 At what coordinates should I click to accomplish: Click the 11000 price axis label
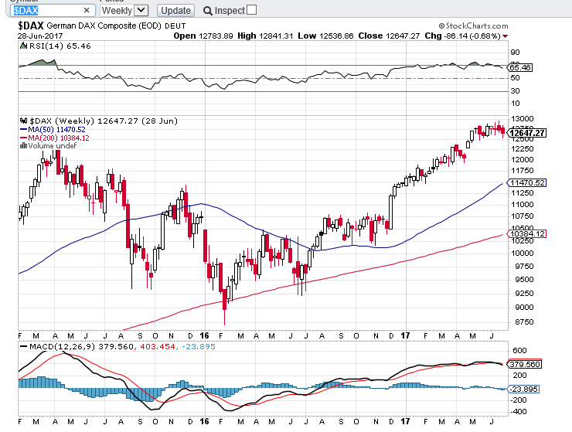tap(523, 205)
